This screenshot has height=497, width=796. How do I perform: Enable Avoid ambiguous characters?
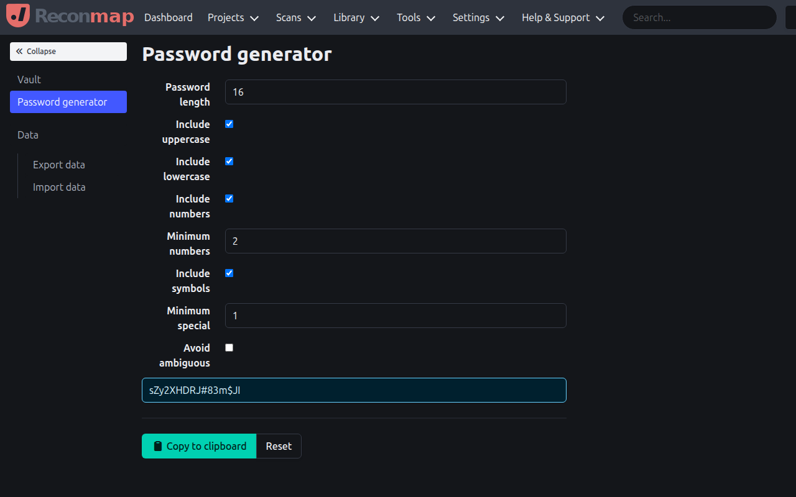(x=229, y=347)
